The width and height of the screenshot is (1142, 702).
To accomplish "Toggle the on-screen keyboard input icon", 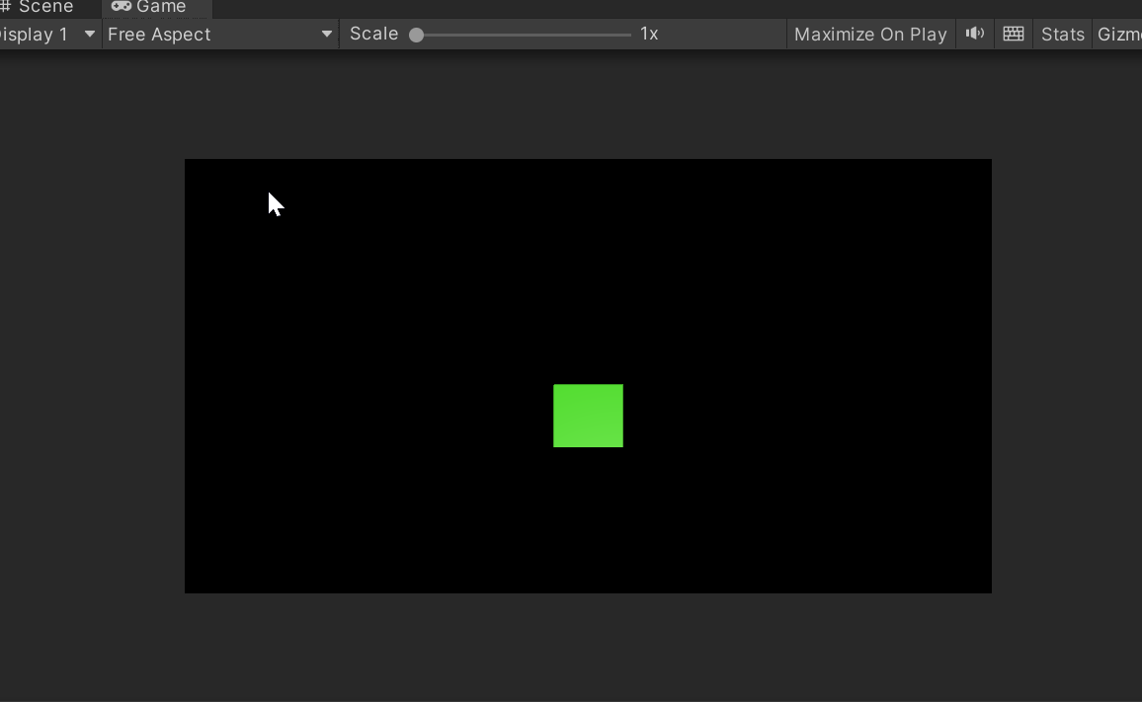I will pyautogui.click(x=1013, y=33).
